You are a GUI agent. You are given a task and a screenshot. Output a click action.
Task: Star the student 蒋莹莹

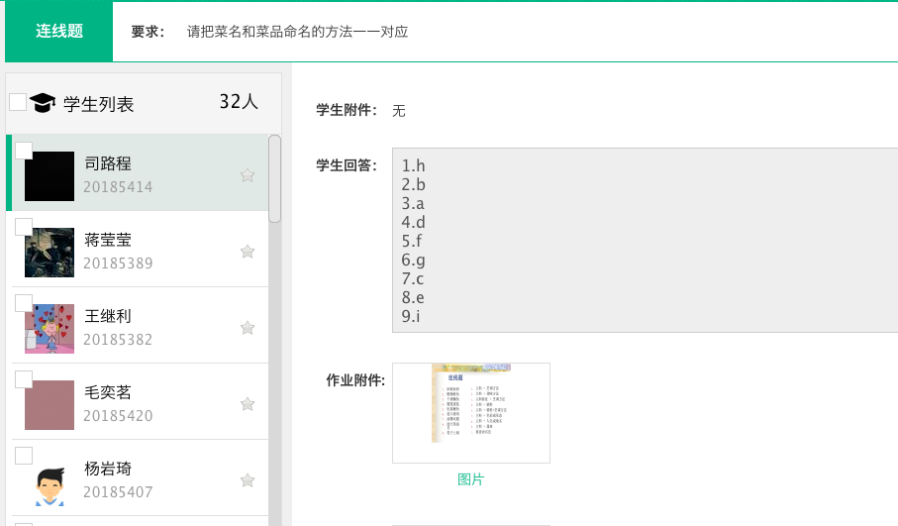248,252
